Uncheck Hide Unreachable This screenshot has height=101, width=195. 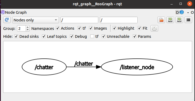pos(104,36)
